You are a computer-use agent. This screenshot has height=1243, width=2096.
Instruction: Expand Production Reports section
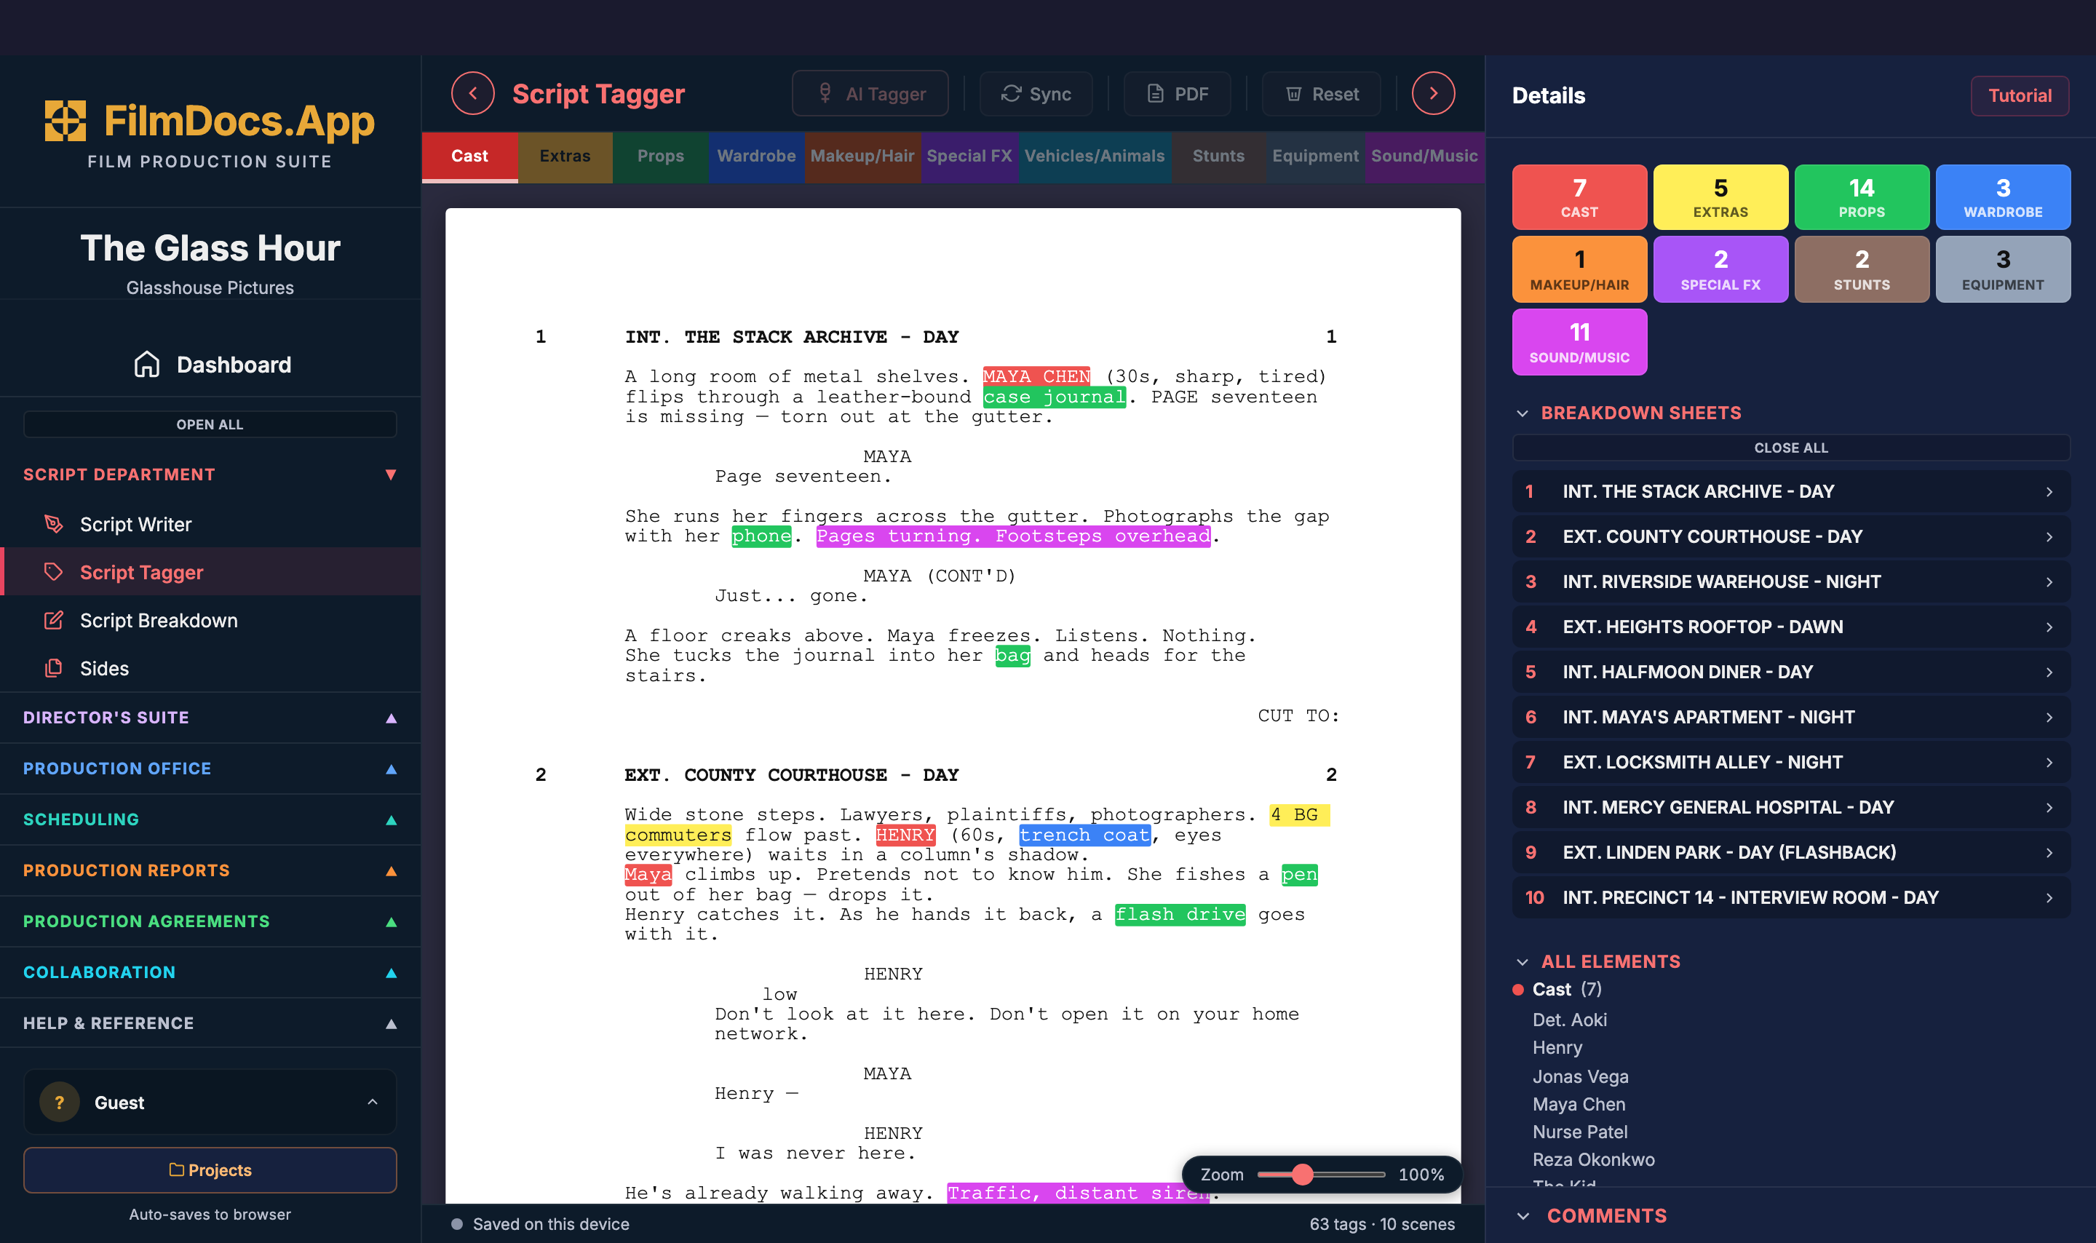210,870
